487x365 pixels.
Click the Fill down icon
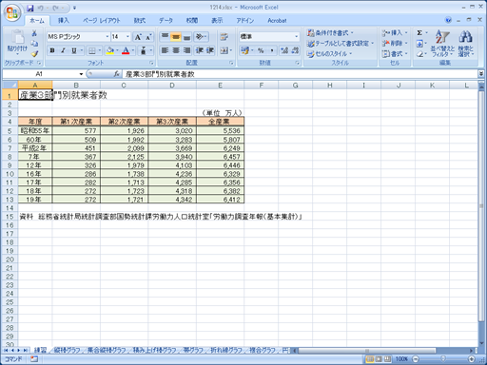(x=419, y=44)
